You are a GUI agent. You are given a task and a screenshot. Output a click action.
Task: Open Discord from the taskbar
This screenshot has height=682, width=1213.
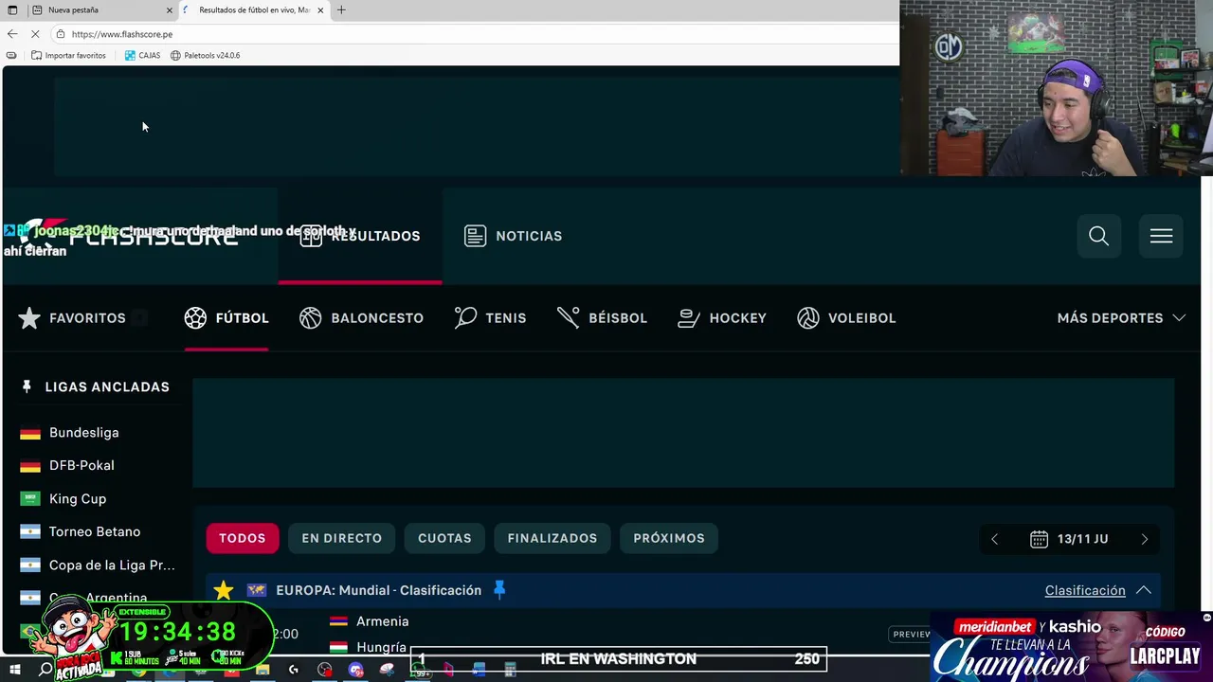click(x=355, y=671)
